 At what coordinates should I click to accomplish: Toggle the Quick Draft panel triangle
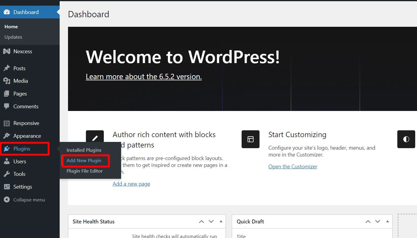pos(387,221)
